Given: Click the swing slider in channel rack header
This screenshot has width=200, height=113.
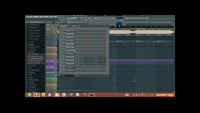Looking at the screenshot, I should [97, 26].
